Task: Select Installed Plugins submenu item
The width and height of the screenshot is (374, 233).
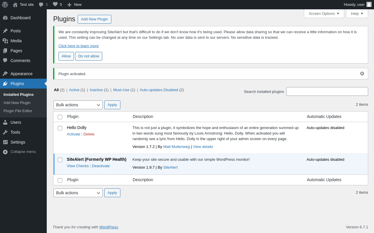Action: coord(18,94)
